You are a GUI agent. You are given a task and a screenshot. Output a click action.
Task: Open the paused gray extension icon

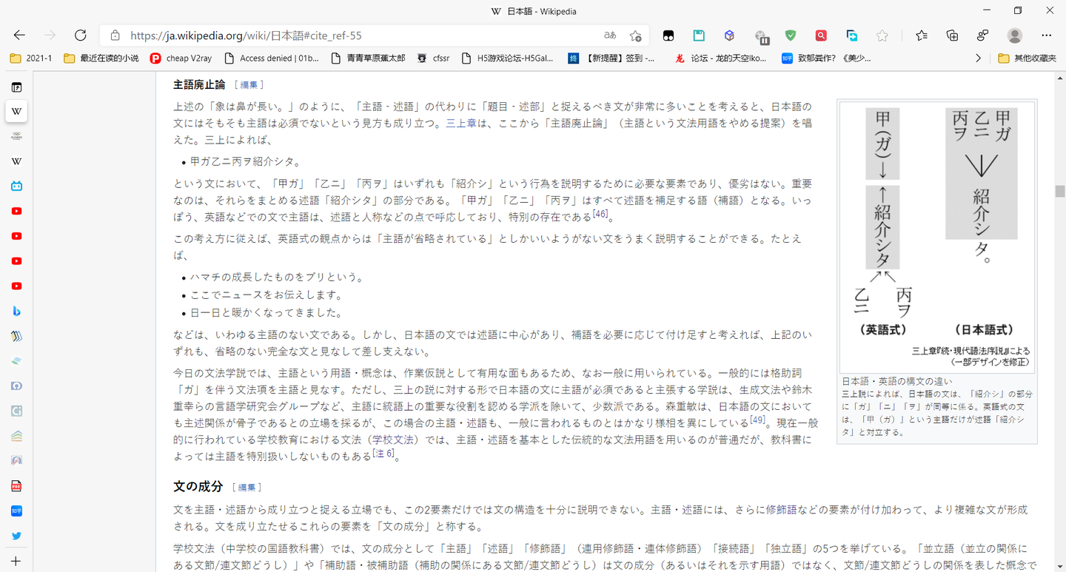(760, 36)
